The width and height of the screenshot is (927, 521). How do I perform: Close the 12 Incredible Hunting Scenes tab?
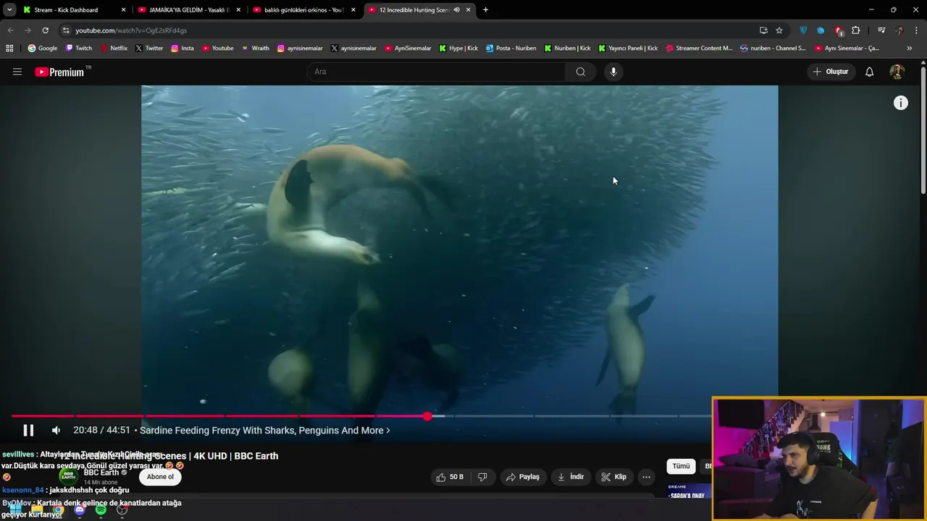pos(469,10)
